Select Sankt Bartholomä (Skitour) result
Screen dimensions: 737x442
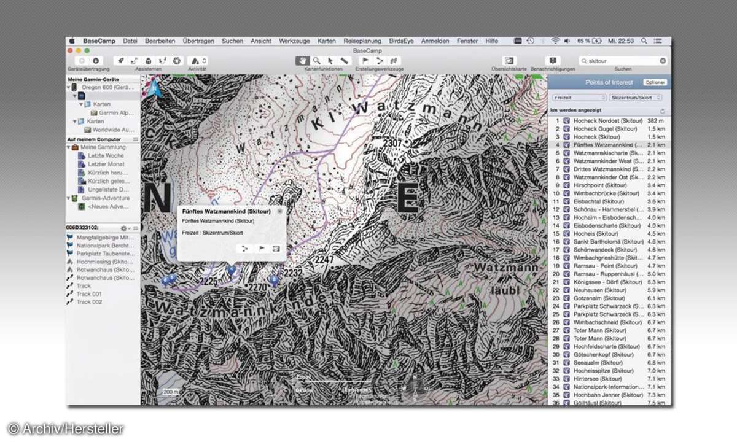[x=608, y=242]
